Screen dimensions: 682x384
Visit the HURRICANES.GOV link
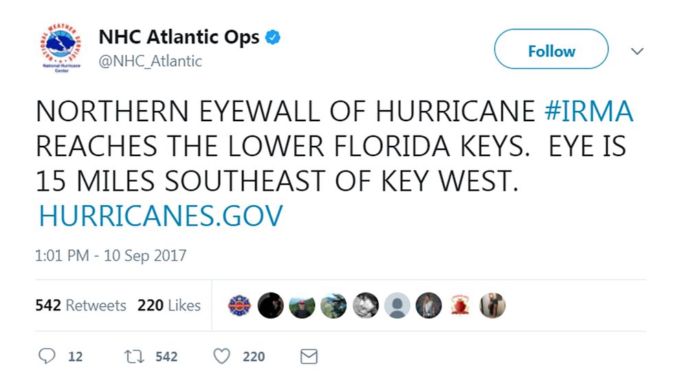[x=160, y=216]
